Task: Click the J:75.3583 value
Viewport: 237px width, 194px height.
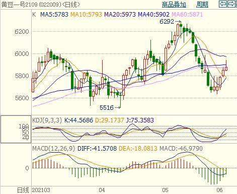Action: [140, 120]
